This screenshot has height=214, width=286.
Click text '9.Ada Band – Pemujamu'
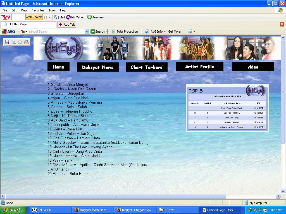tap(68, 120)
